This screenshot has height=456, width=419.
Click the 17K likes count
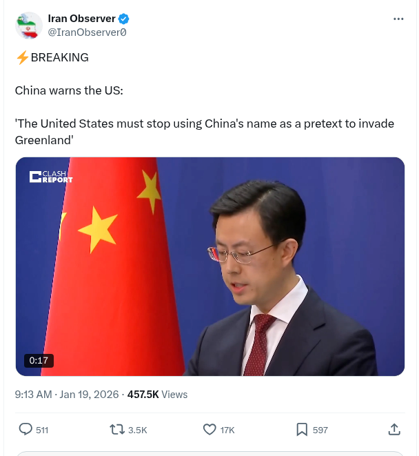(x=227, y=430)
